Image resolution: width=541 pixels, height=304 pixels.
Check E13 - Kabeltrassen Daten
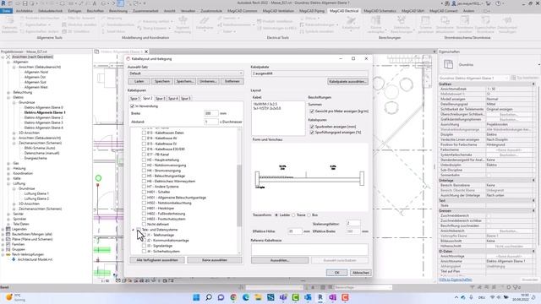point(144,133)
